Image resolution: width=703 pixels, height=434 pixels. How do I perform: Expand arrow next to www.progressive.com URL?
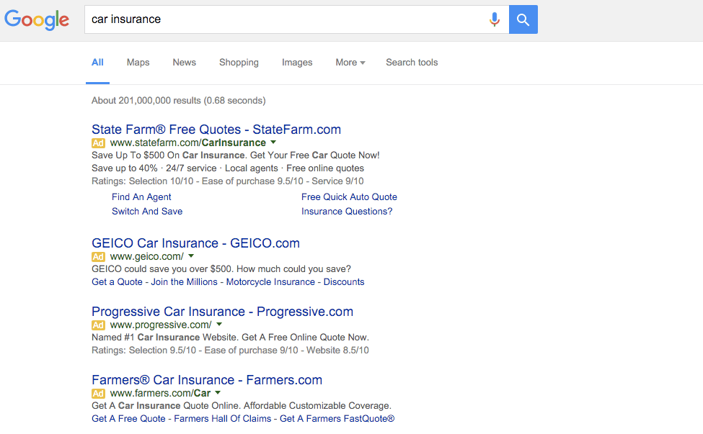pos(219,325)
